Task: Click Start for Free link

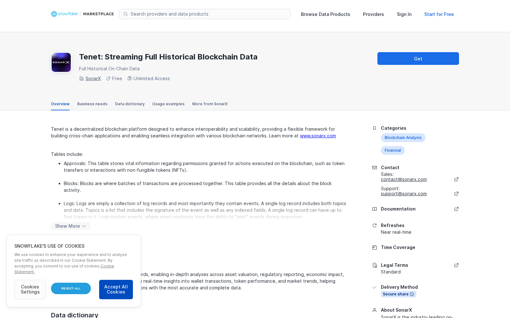Action: (439, 14)
